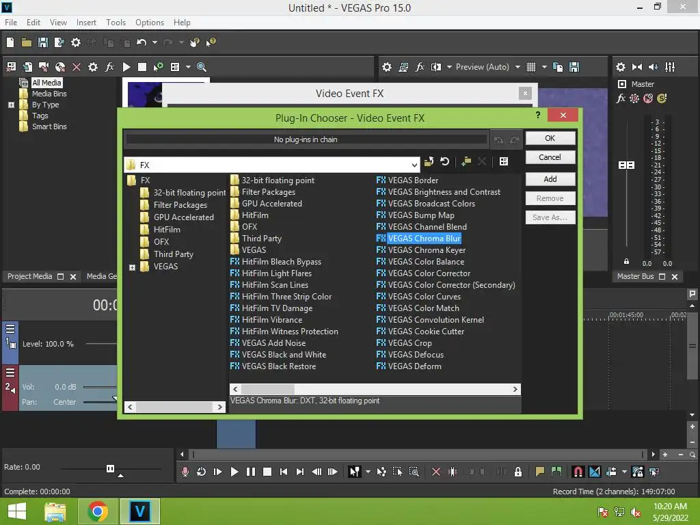Open the Insert menu

86,23
